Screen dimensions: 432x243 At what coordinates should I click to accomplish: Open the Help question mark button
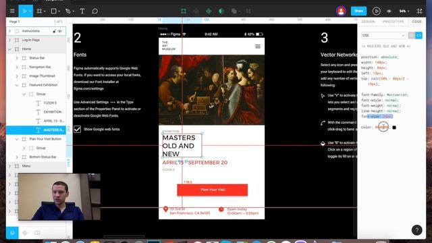(417, 230)
